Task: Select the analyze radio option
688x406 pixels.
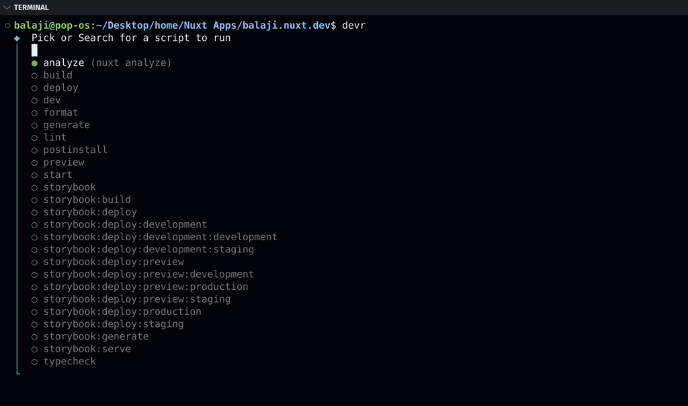Action: tap(34, 63)
